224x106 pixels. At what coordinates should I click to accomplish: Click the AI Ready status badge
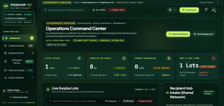pyautogui.click(x=28, y=14)
